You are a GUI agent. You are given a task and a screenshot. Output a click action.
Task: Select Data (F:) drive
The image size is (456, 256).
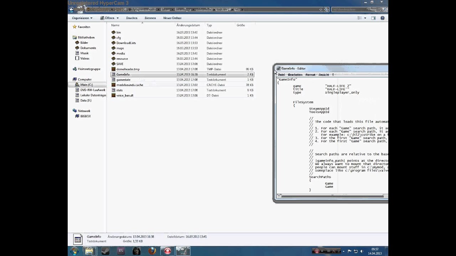[86, 101]
